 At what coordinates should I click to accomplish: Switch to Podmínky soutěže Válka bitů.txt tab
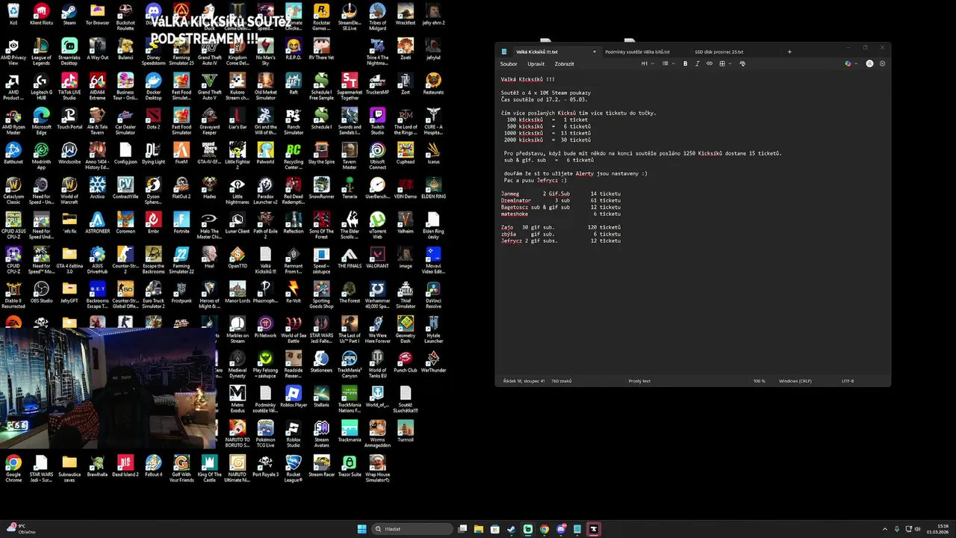point(637,52)
